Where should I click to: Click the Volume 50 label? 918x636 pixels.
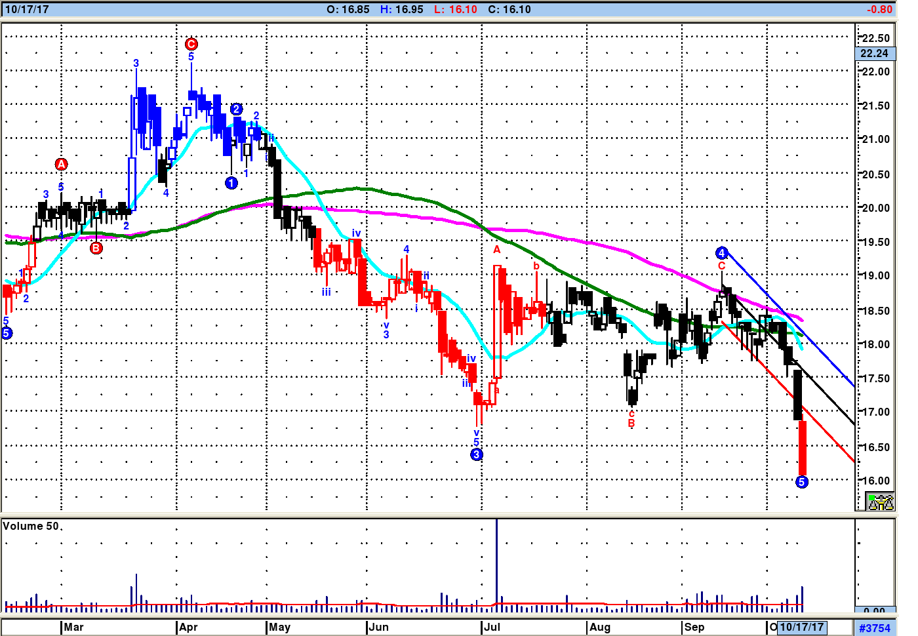click(x=31, y=526)
